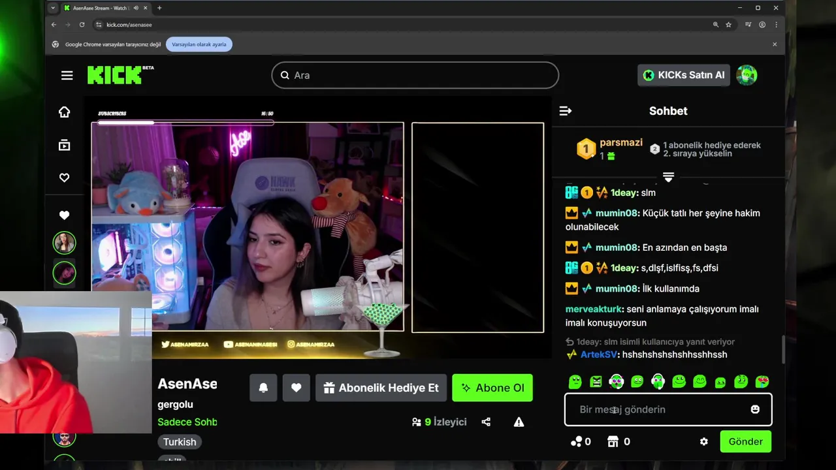The height and width of the screenshot is (470, 836).
Task: Share the stream via share icon
Action: [x=486, y=422]
